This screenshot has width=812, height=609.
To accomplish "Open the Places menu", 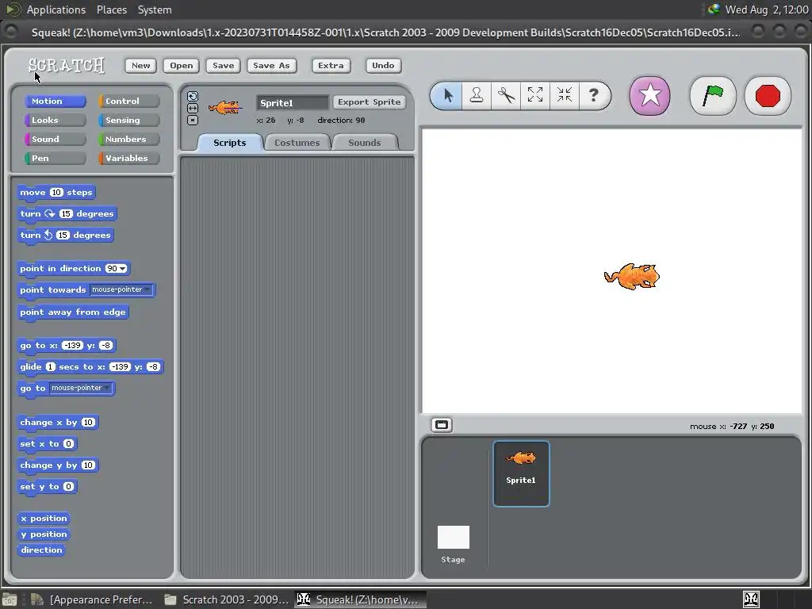I will coord(112,10).
